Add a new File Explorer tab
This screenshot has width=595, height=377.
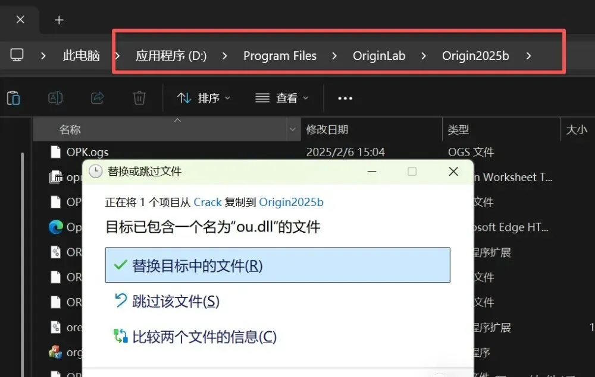point(59,20)
